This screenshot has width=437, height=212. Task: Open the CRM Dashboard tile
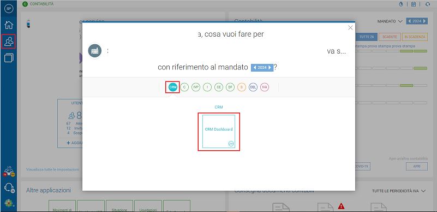219,131
